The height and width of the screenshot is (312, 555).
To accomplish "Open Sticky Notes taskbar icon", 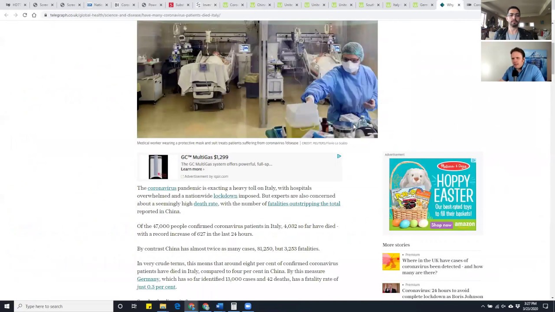I will click(149, 306).
